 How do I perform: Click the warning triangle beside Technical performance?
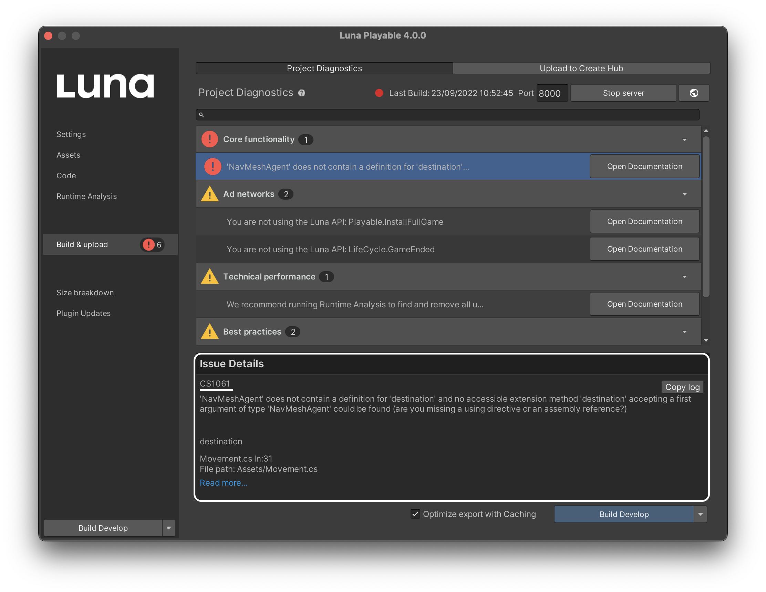click(210, 276)
